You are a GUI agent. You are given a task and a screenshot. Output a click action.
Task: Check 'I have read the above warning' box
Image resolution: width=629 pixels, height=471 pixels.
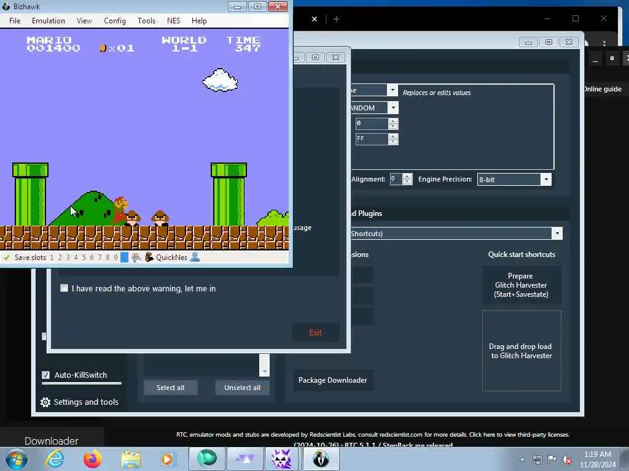pyautogui.click(x=64, y=288)
